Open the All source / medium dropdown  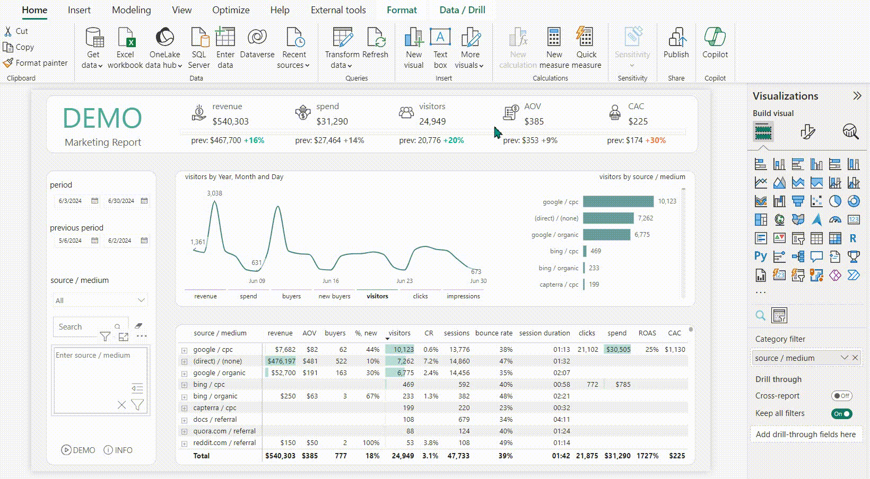pos(100,300)
